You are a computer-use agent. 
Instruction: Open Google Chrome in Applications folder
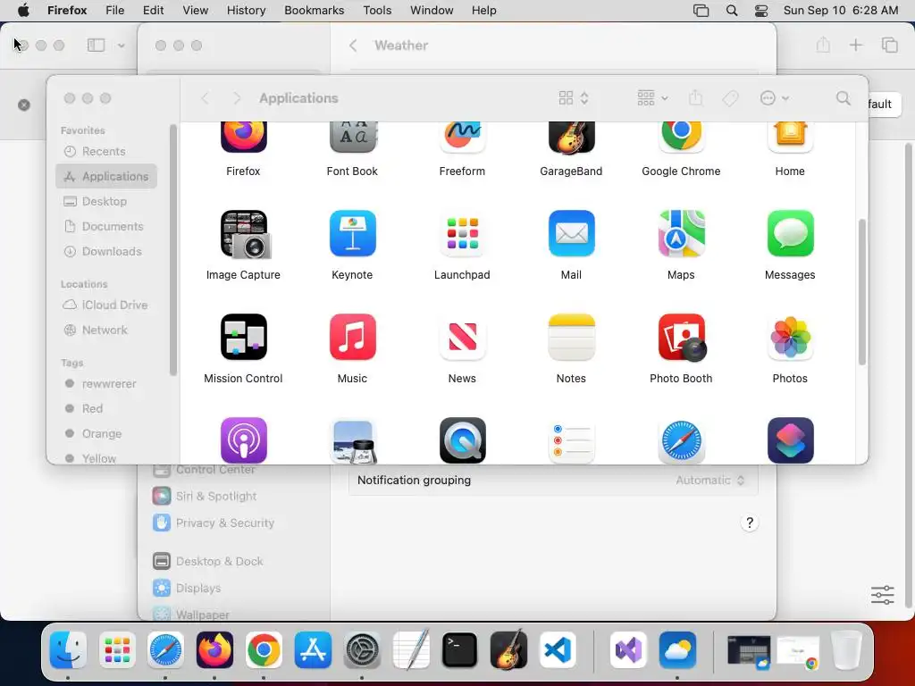[681, 138]
